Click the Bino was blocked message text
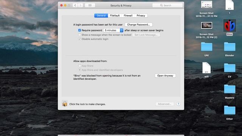The height and width of the screenshot is (136, 242). (107, 77)
